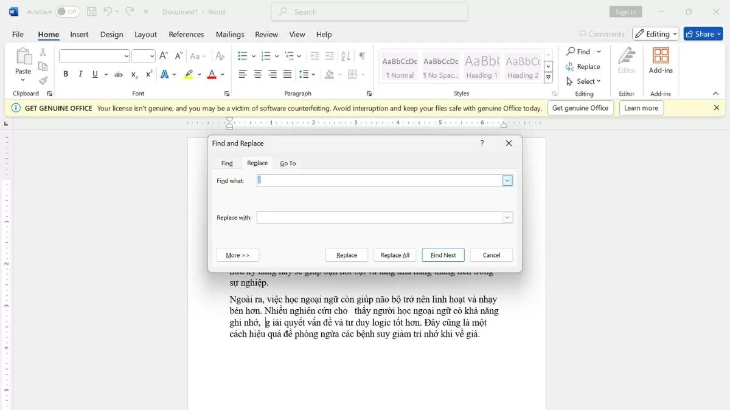The width and height of the screenshot is (730, 410).
Task: Expand the Replace with dropdown arrow
Action: 507,217
